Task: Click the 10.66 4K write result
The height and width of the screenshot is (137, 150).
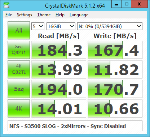Action: pos(115,108)
